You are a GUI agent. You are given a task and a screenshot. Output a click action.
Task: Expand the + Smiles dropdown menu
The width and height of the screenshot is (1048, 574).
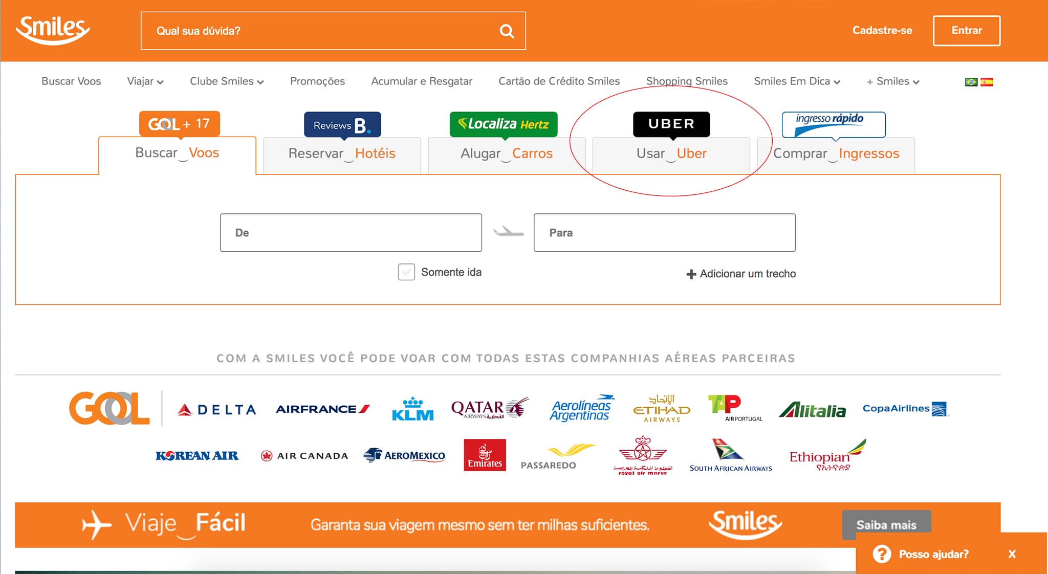pyautogui.click(x=893, y=81)
